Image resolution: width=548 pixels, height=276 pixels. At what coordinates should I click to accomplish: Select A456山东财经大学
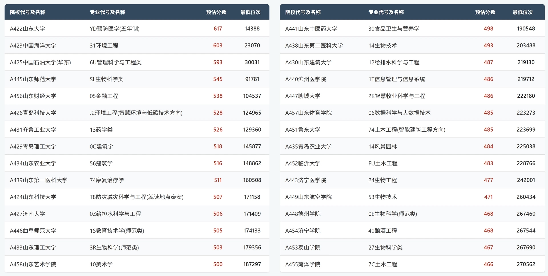pos(33,96)
